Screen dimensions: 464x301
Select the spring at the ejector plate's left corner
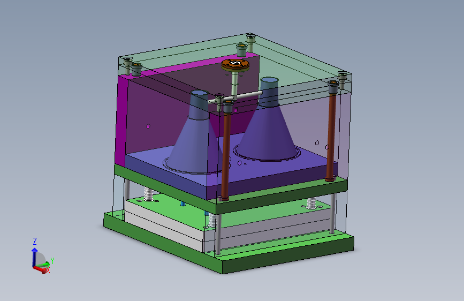(149, 194)
